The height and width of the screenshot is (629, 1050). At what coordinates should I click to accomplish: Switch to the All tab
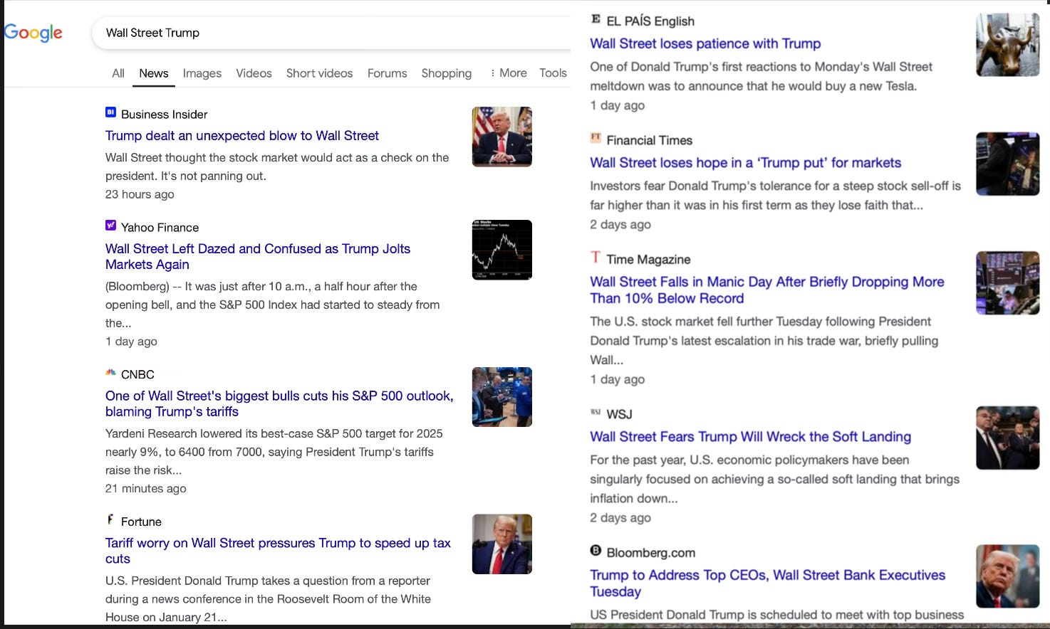[118, 73]
